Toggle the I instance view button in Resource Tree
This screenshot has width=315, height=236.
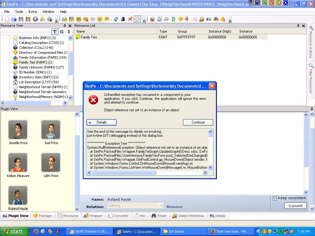click(69, 32)
